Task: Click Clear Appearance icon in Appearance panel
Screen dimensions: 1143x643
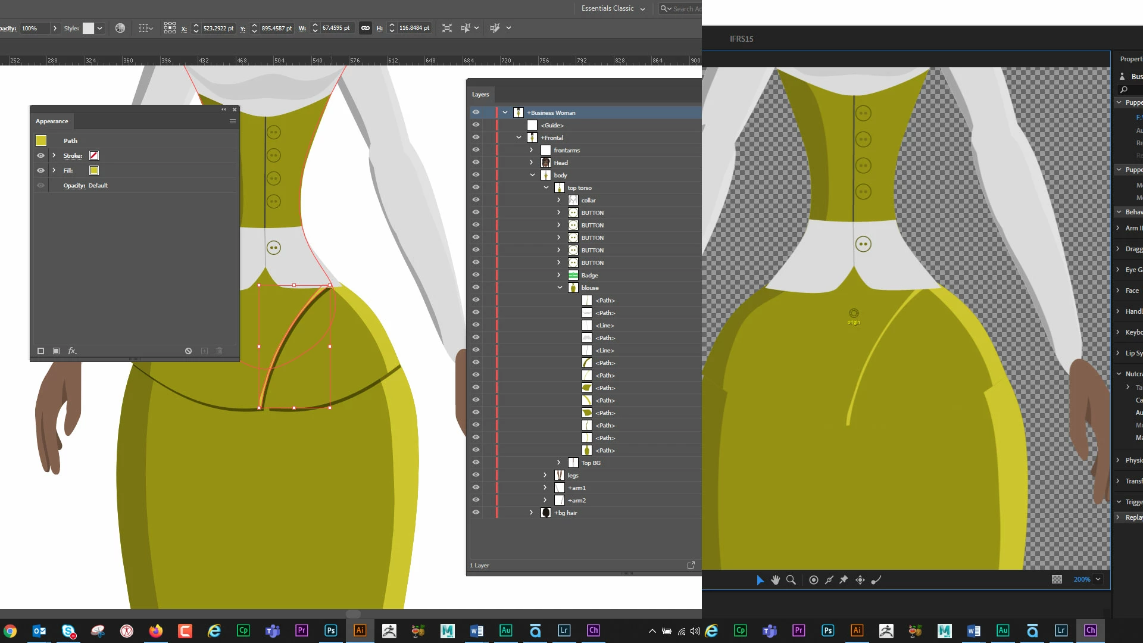Action: click(188, 351)
